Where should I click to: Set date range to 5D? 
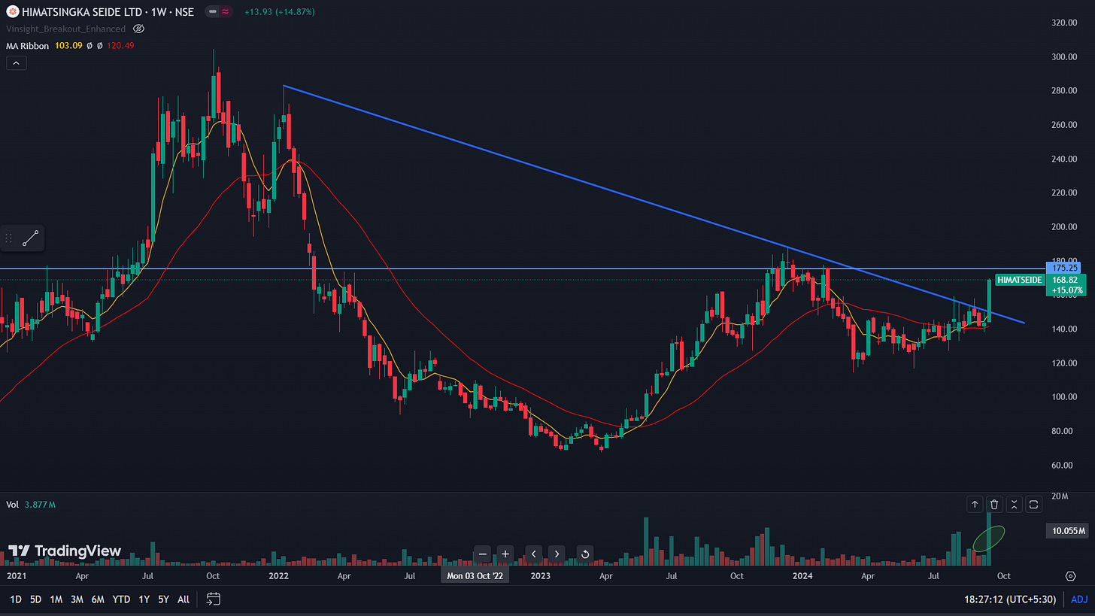tap(36, 599)
